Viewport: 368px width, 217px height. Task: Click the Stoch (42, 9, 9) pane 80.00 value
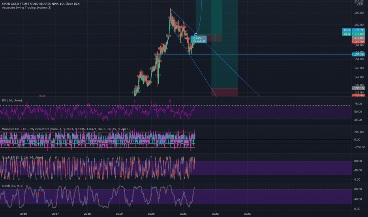(x=358, y=189)
